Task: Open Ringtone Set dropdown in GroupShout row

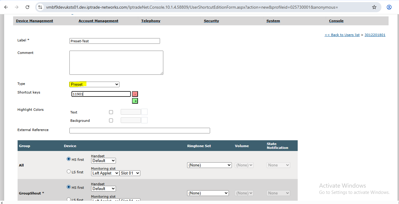Action: point(208,193)
